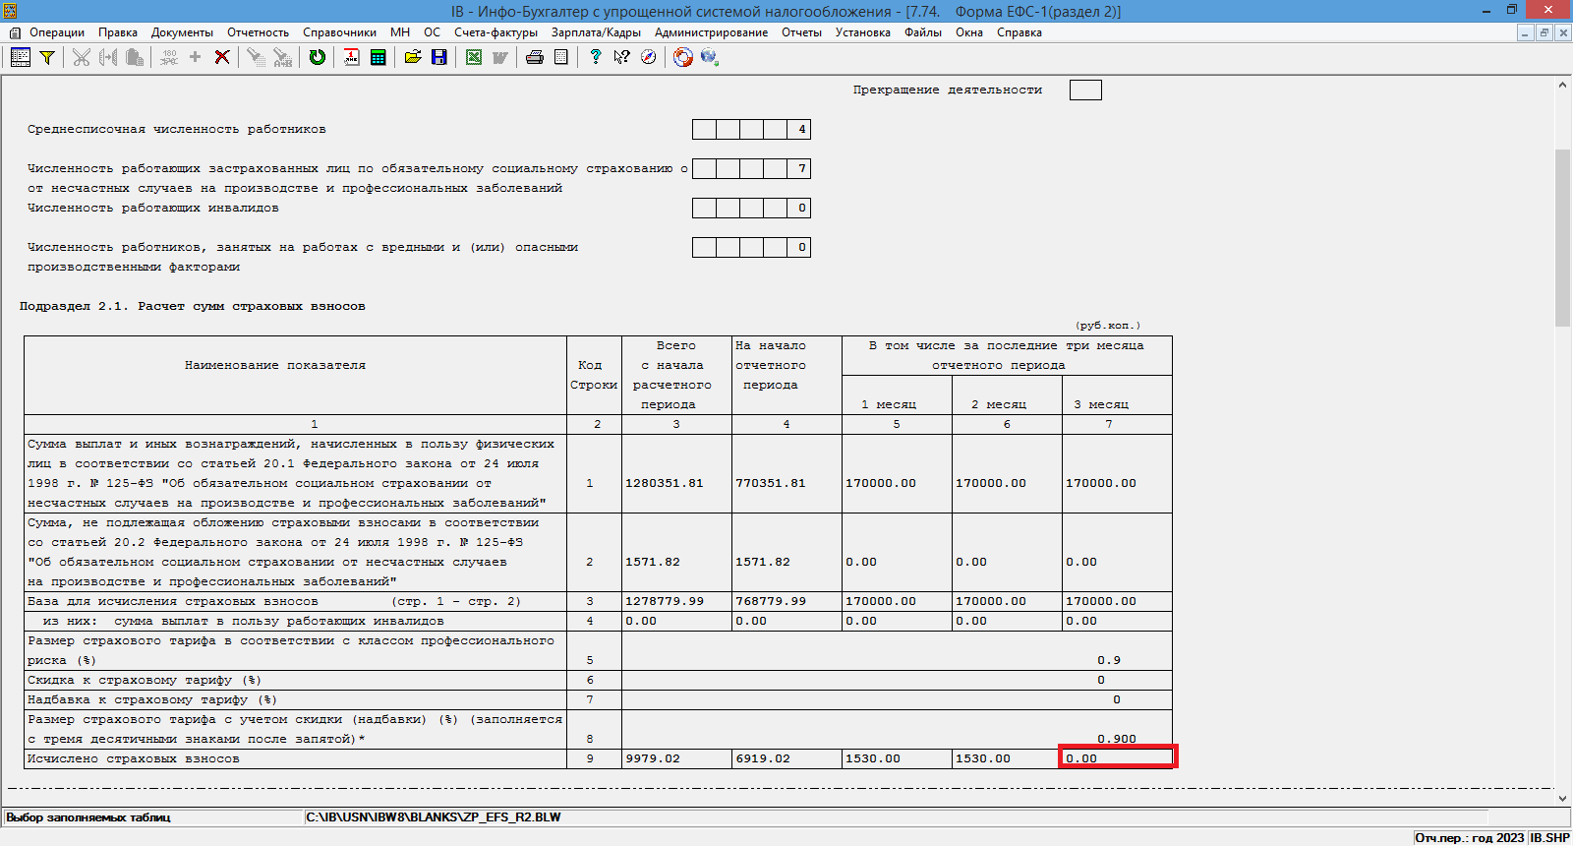Open the Операции menu

pyautogui.click(x=57, y=32)
